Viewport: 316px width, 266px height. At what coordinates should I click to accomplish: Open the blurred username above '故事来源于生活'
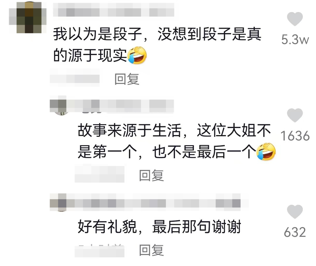click(120, 106)
